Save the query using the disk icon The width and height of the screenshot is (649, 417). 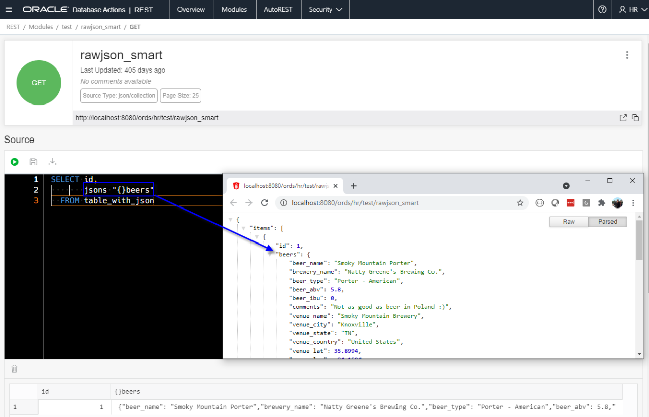click(x=33, y=162)
